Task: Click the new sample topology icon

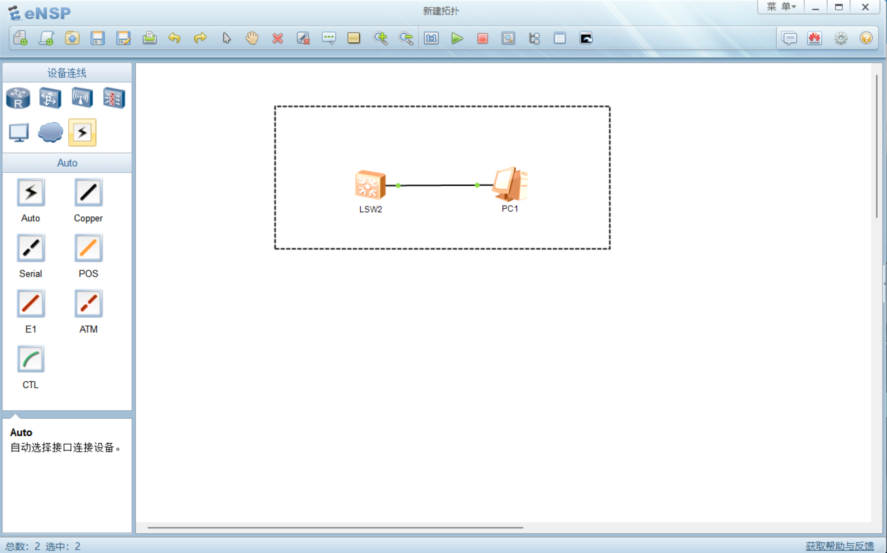Action: (x=46, y=38)
